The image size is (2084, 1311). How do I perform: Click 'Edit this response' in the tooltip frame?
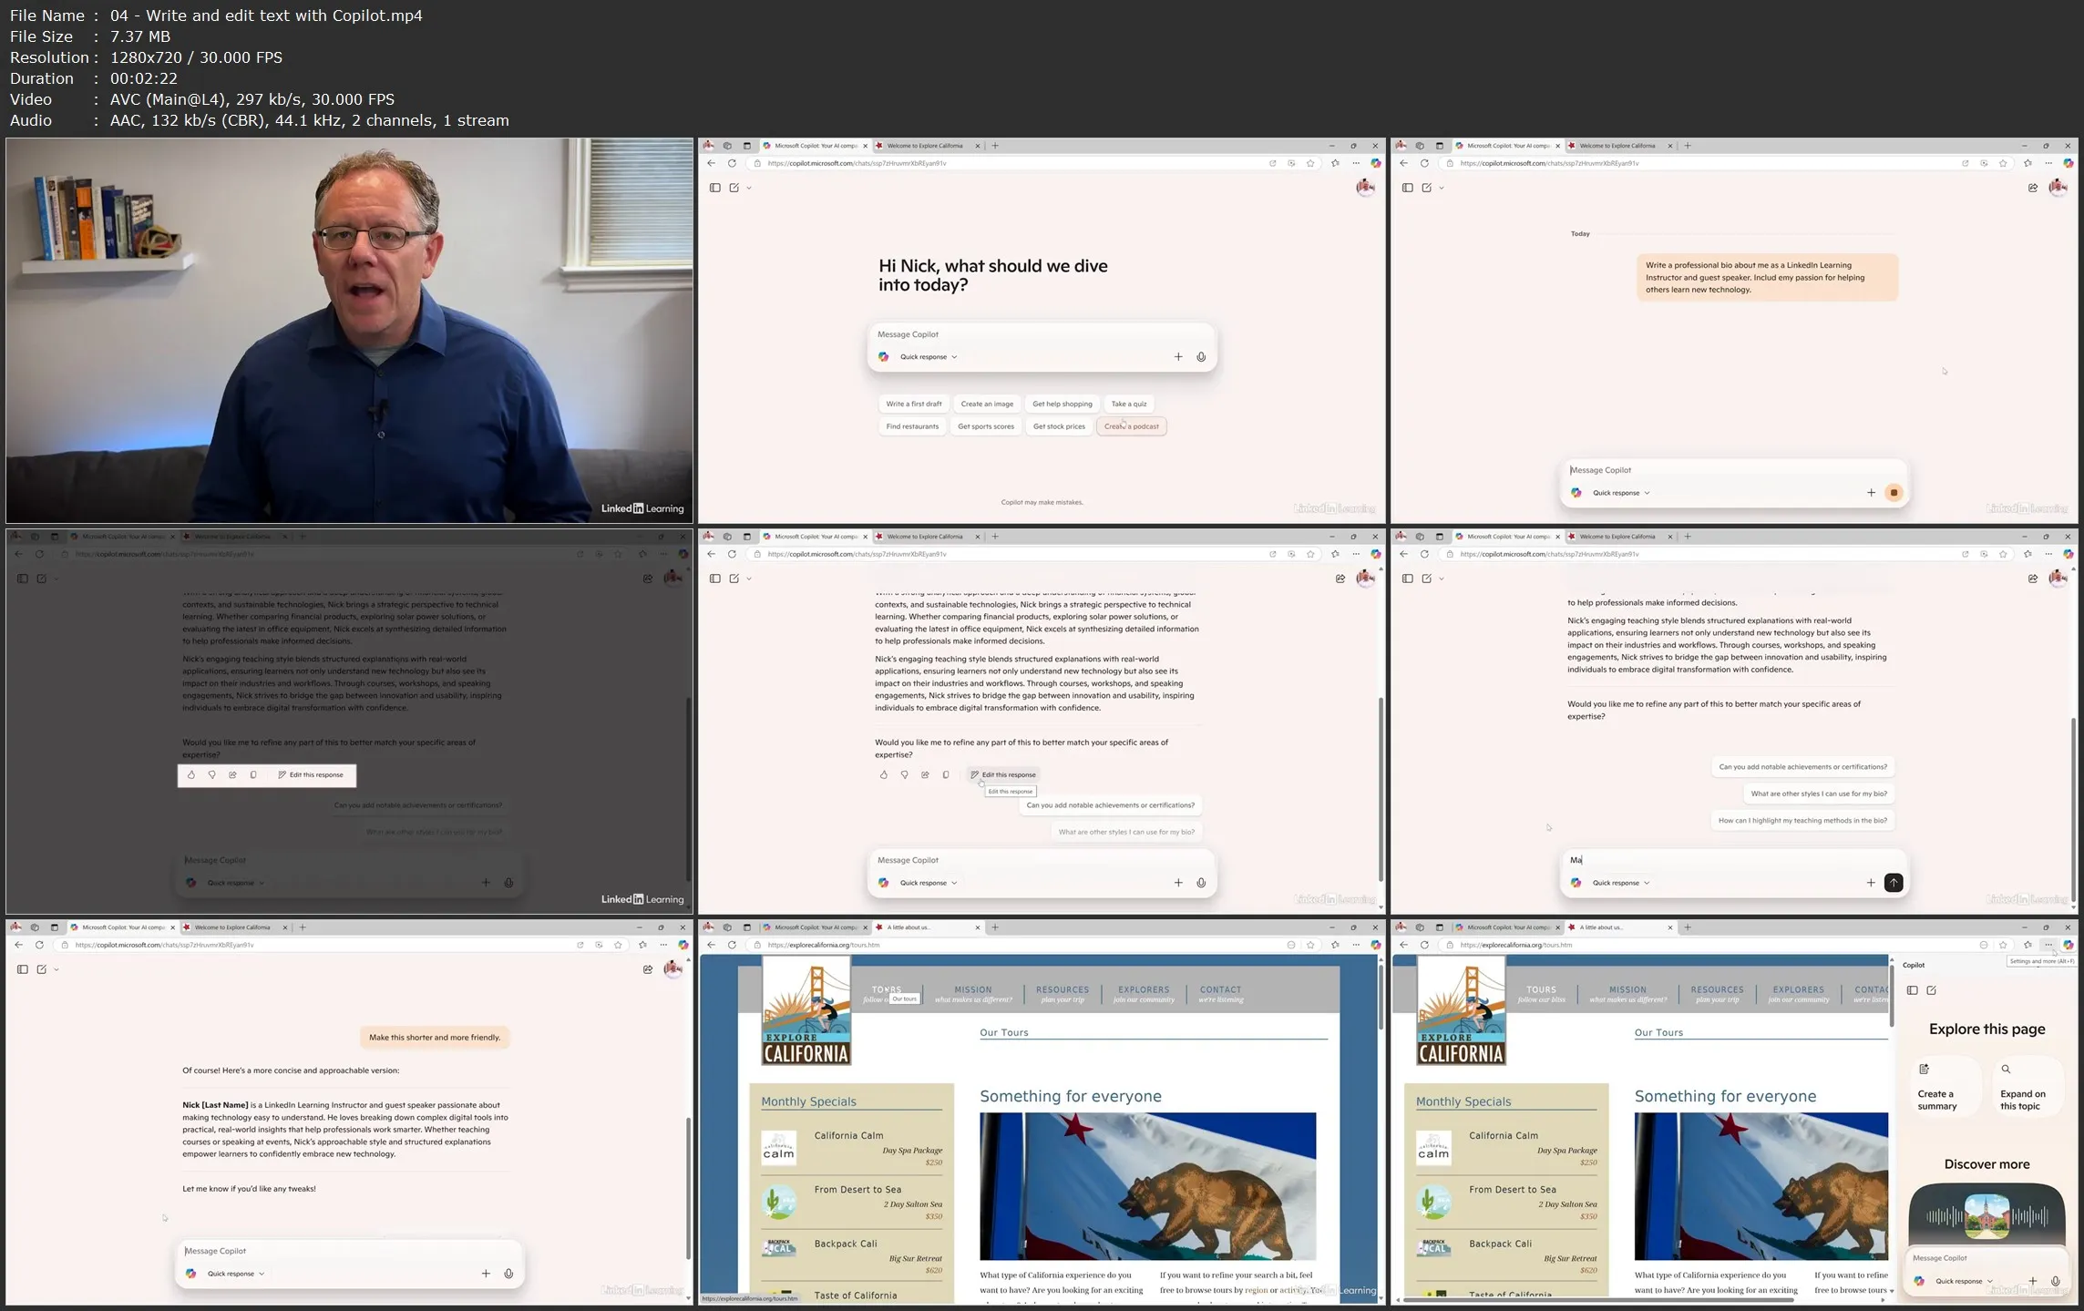point(1003,775)
